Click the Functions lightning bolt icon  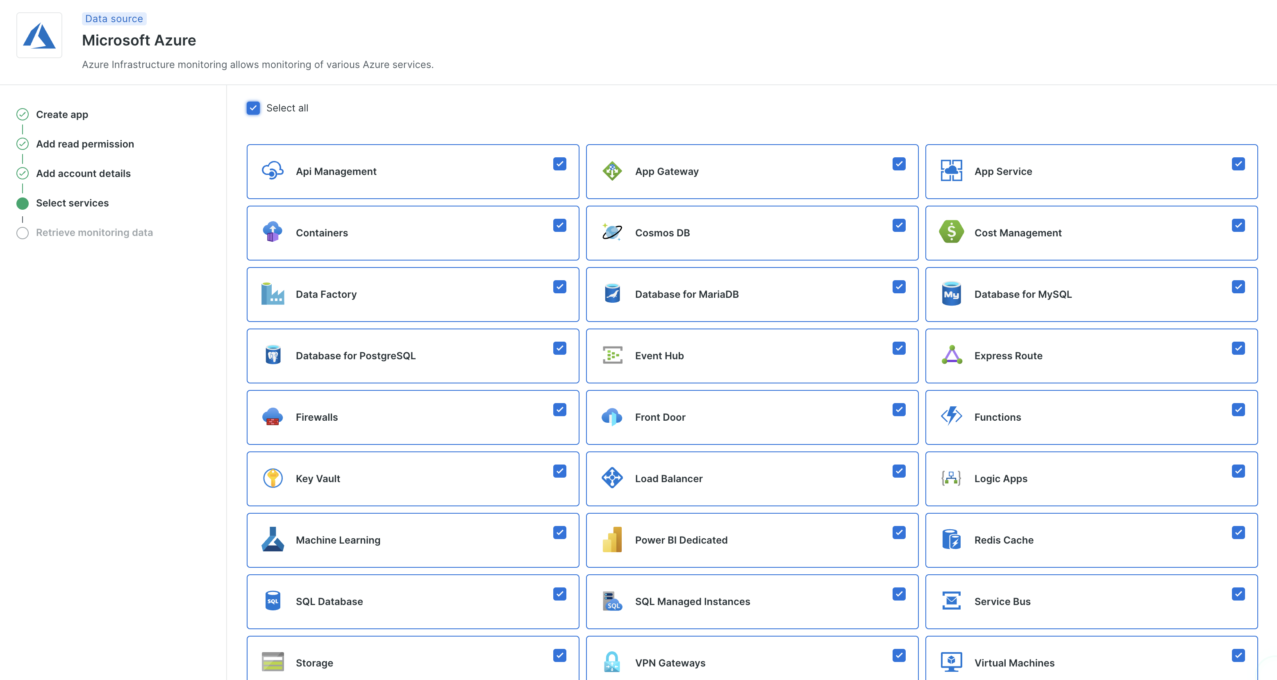tap(951, 416)
